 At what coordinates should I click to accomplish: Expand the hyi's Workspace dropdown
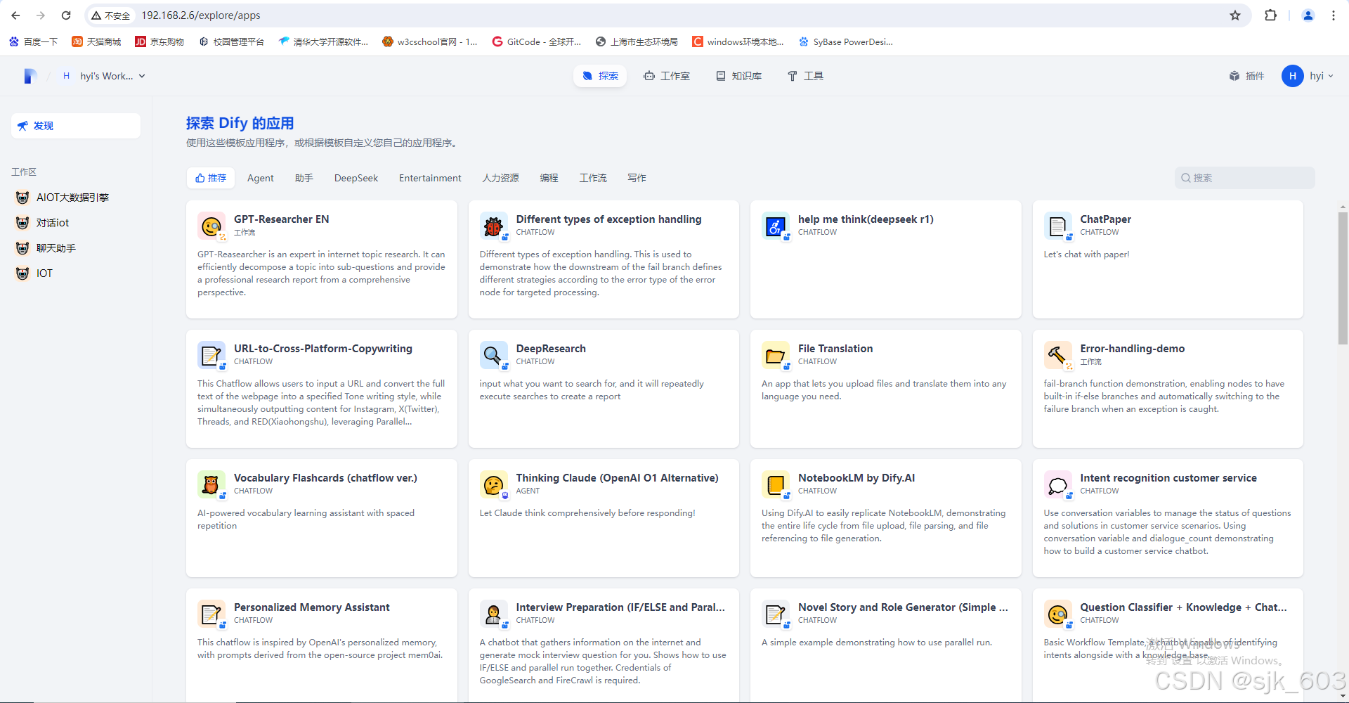[104, 76]
